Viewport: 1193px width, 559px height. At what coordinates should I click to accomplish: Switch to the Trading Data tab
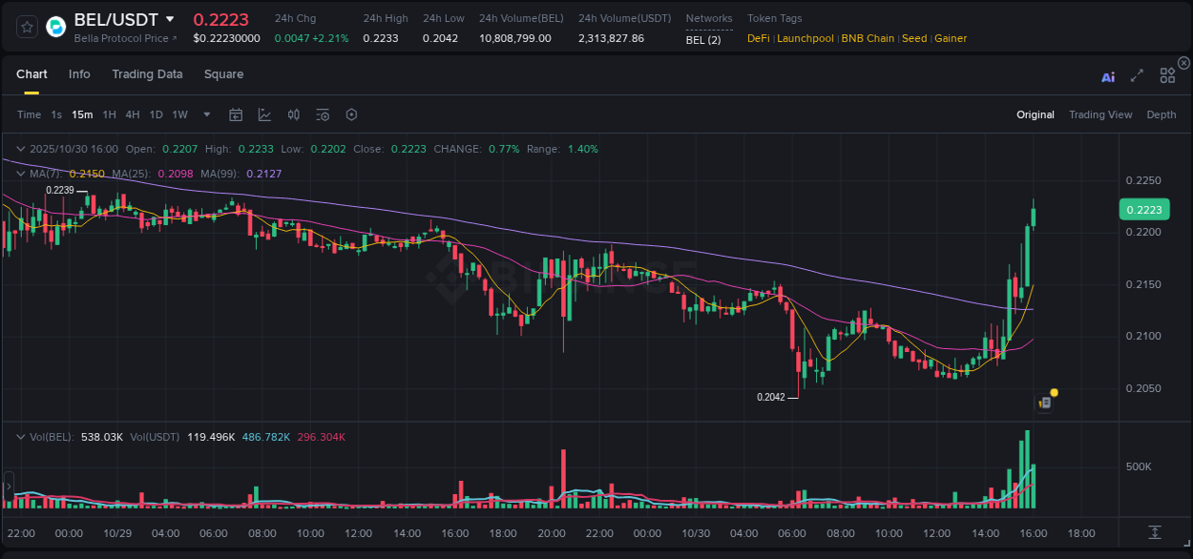(x=147, y=74)
